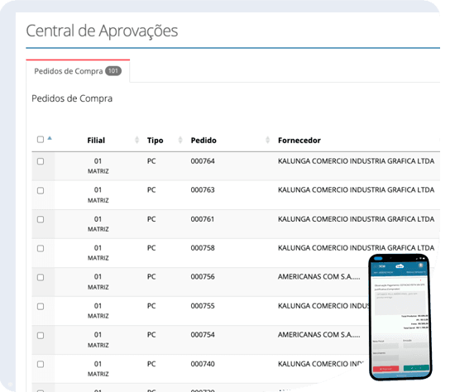The image size is (455, 392).
Task: Check the select-all checkbox in table header
Action: (x=41, y=139)
